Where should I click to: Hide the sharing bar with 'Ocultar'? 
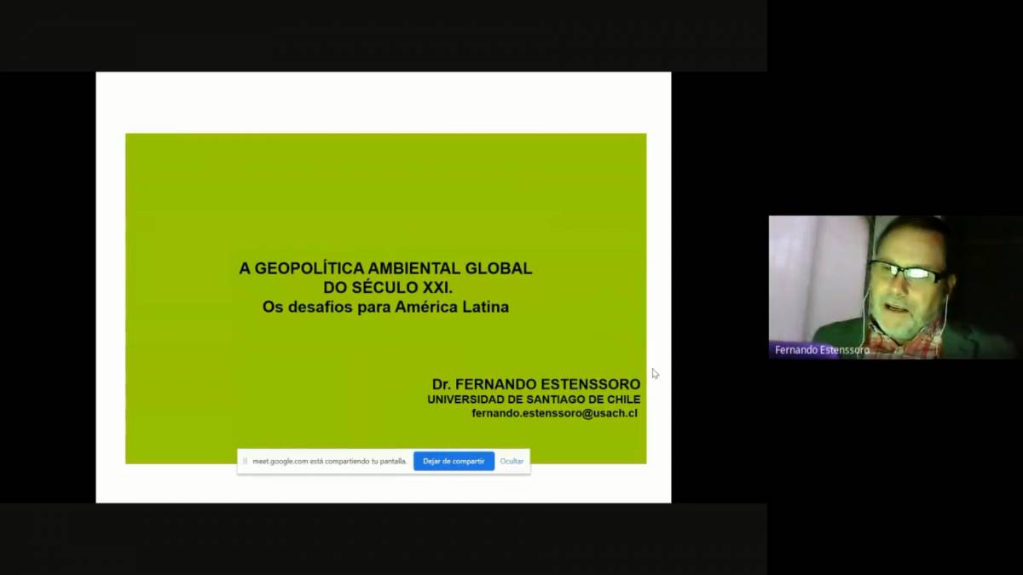tap(511, 461)
